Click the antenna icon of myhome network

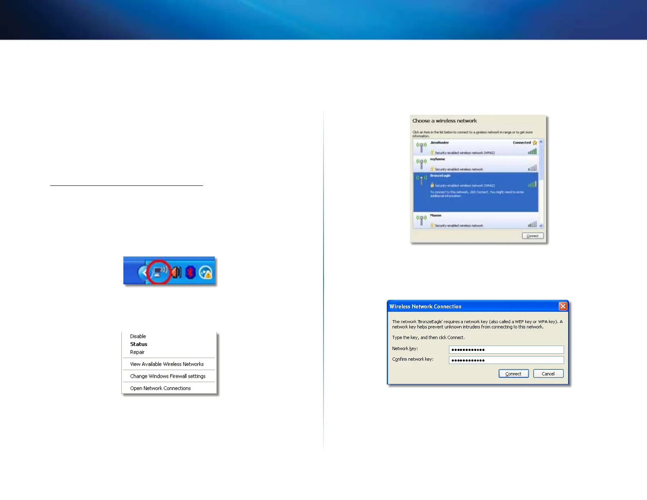click(x=422, y=163)
